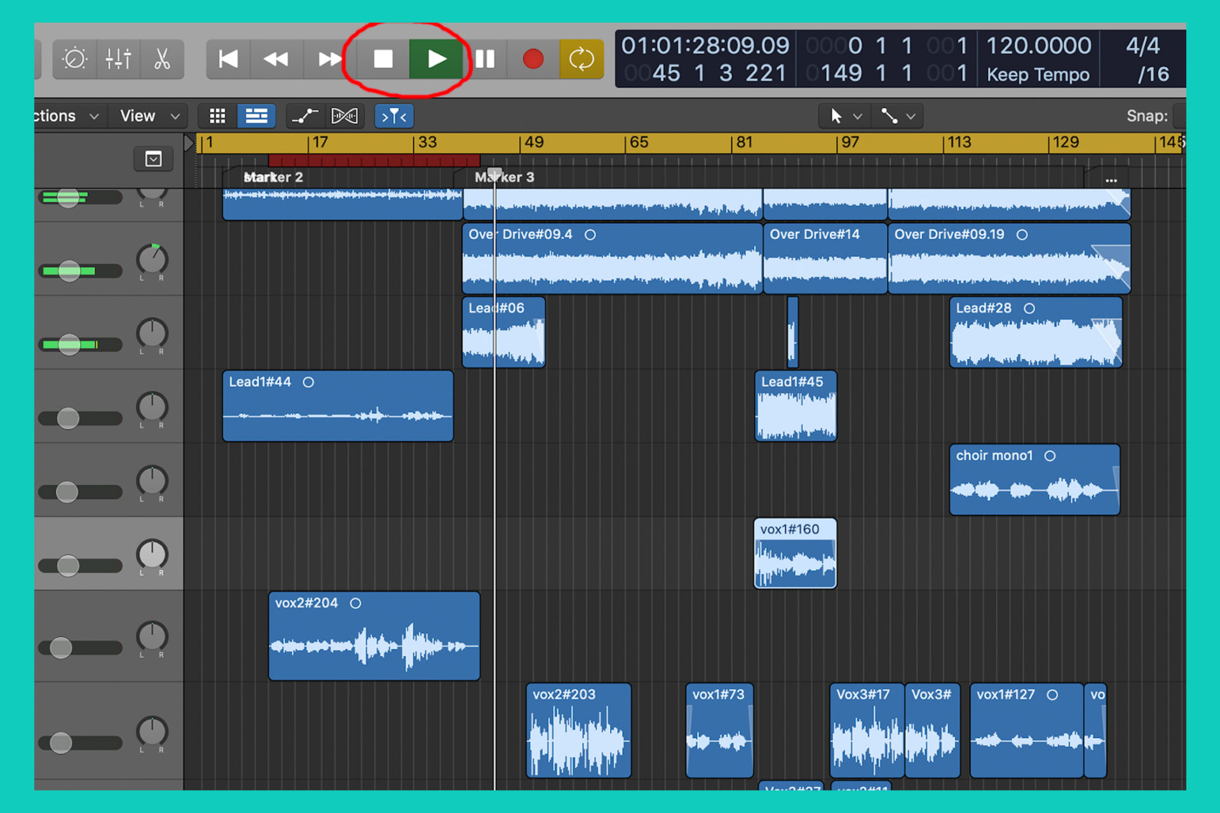
Task: Select the Over Drive#14 region
Action: (x=825, y=258)
